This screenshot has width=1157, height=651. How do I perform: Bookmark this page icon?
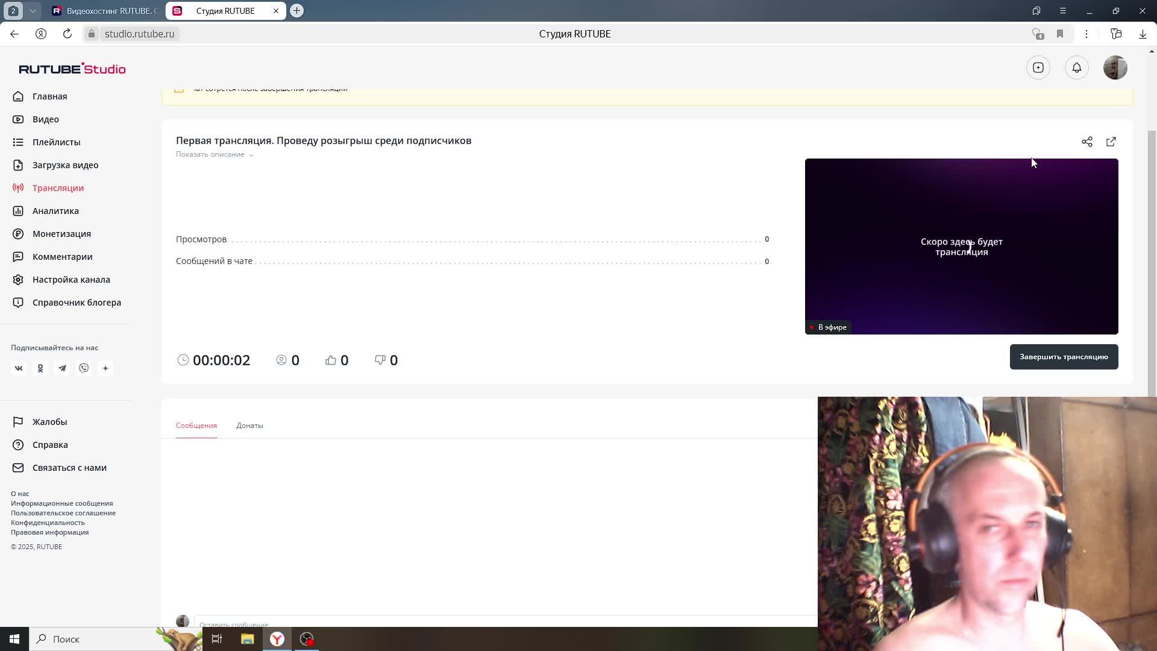click(x=1060, y=34)
